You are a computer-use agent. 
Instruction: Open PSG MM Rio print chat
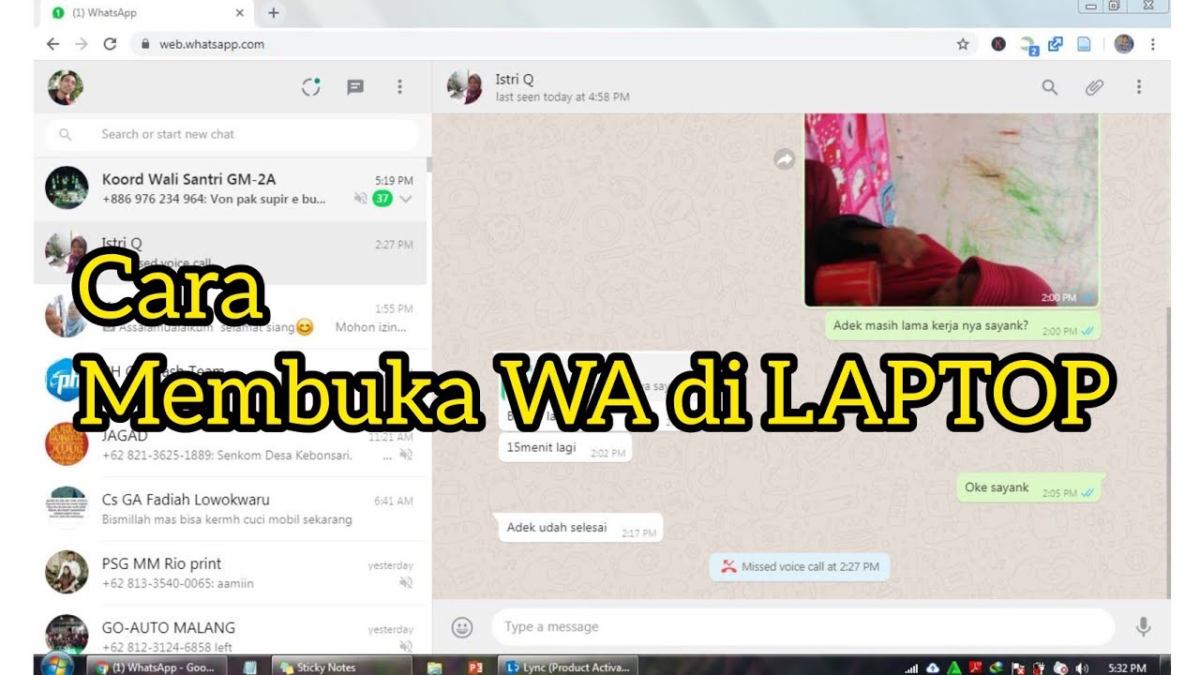pos(231,573)
